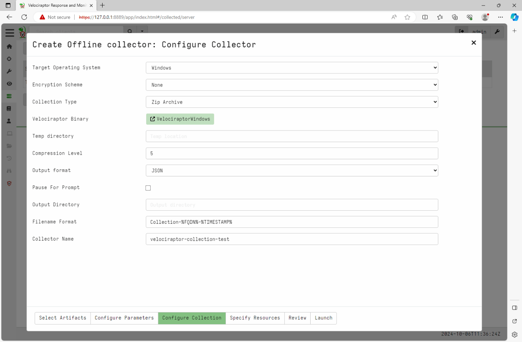
Task: Add page to favorites star icon
Action: [x=408, y=17]
